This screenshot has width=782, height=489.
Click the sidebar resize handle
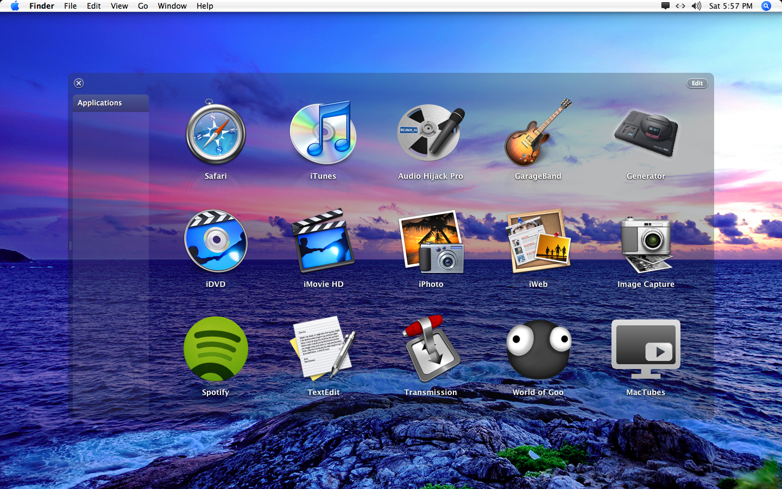pyautogui.click(x=70, y=246)
